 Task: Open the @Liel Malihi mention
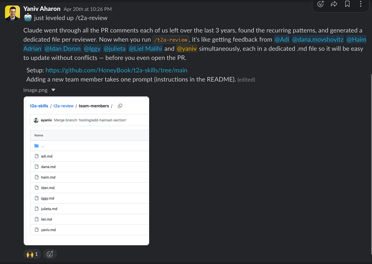145,49
